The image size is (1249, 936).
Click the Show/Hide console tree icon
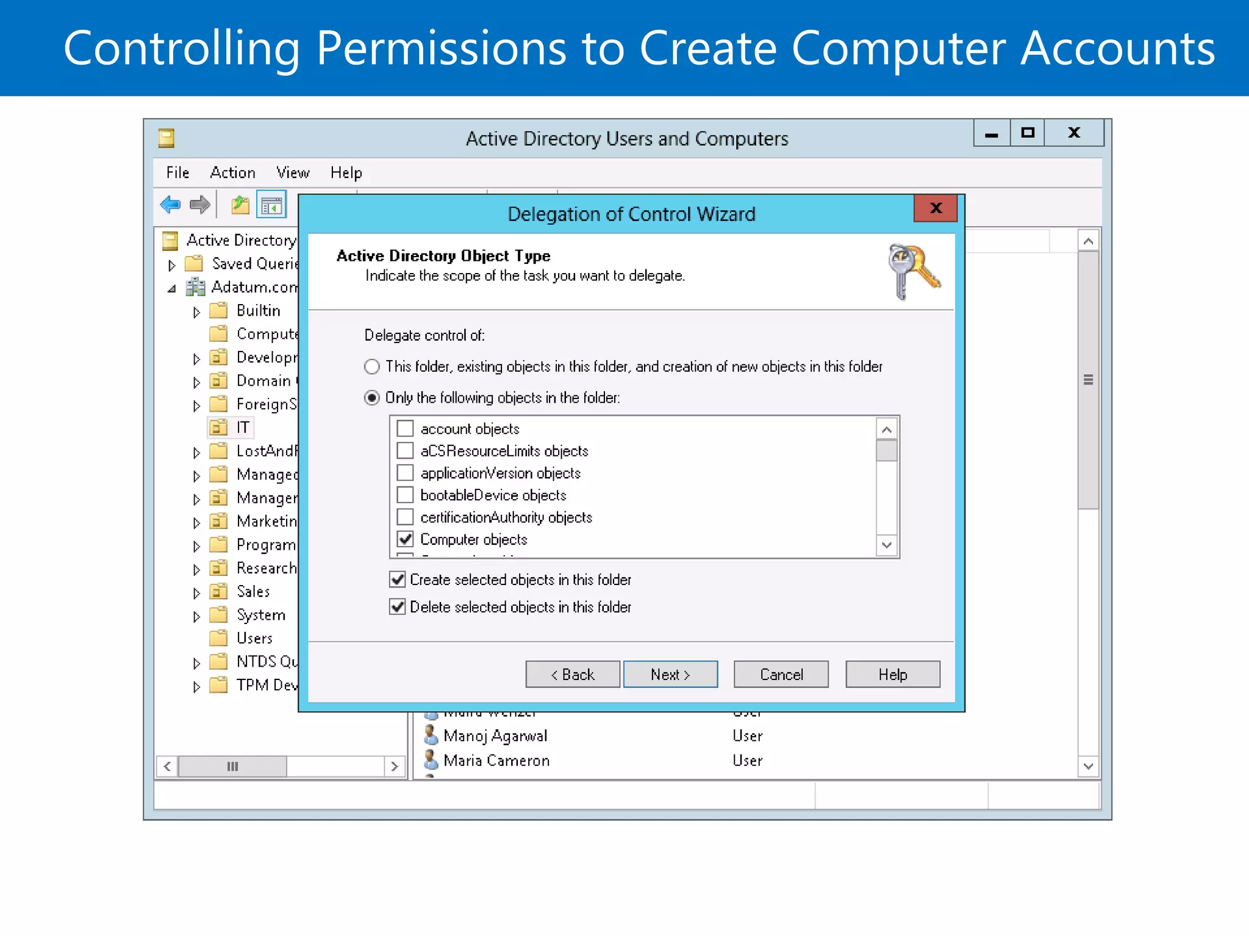[x=271, y=205]
